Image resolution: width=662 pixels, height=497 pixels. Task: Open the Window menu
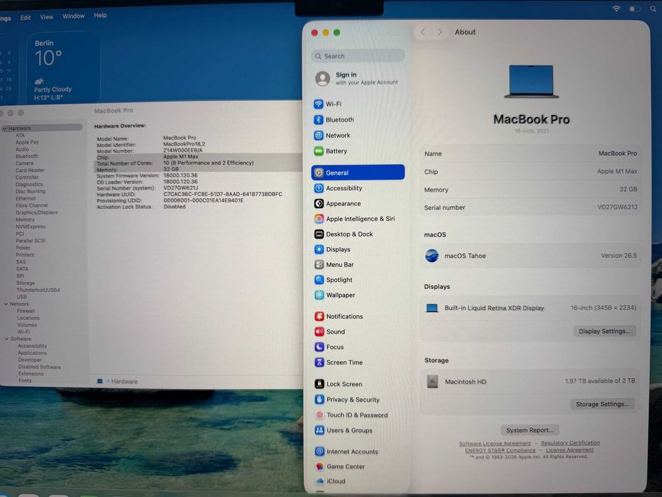pyautogui.click(x=74, y=16)
